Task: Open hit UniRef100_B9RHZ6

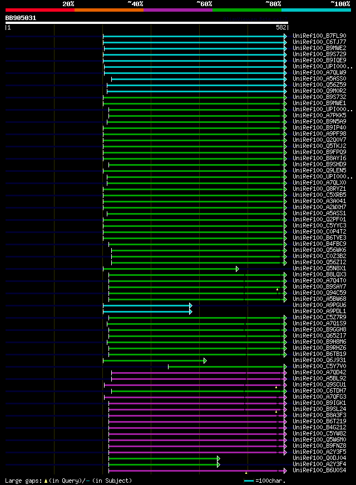Action: point(319,348)
